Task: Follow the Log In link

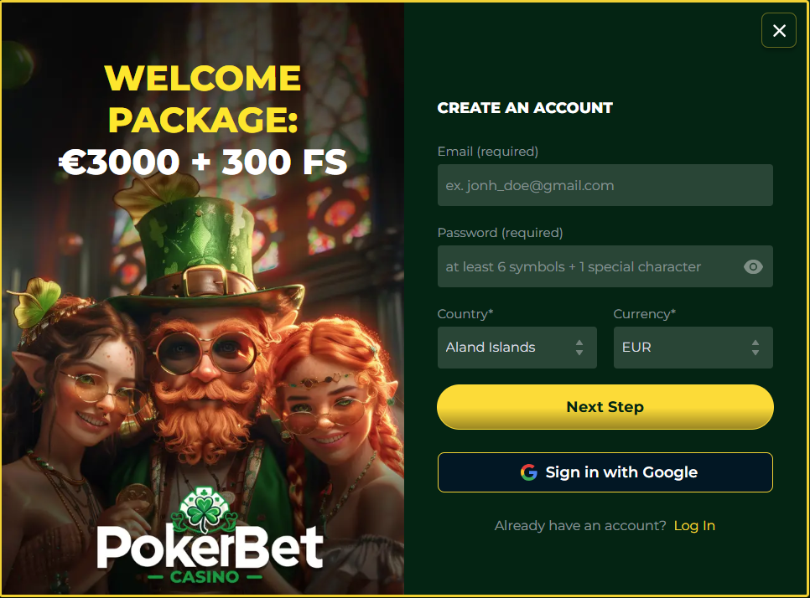Action: tap(694, 525)
